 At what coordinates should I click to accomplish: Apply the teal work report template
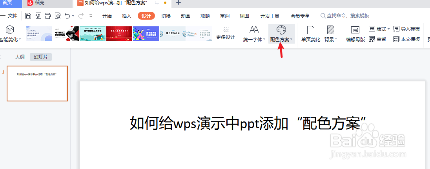click(93, 34)
